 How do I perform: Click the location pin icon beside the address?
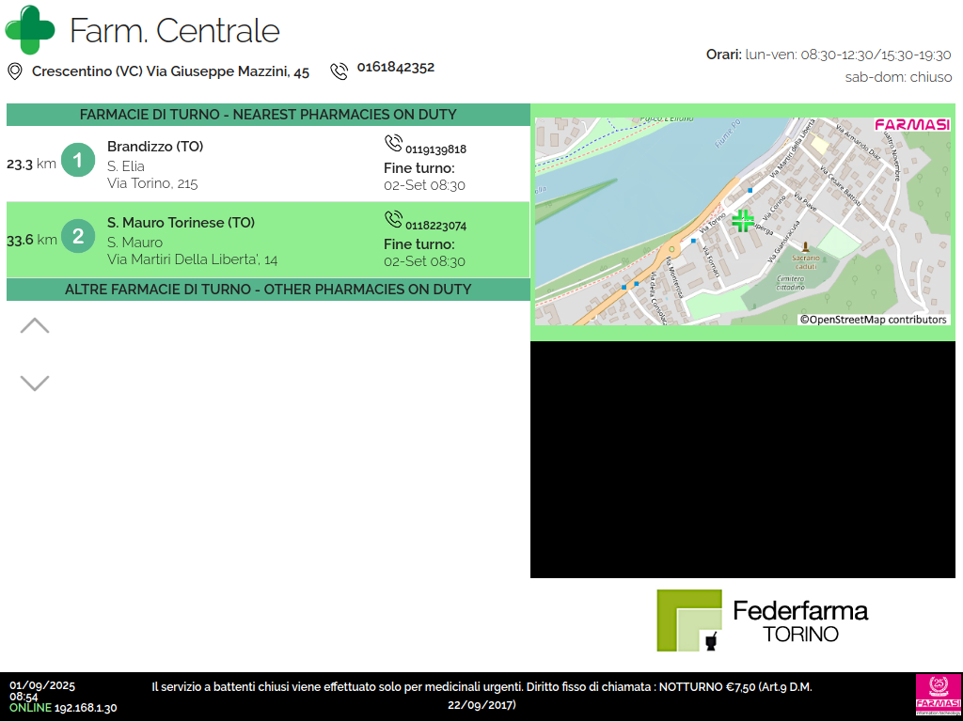tap(15, 71)
